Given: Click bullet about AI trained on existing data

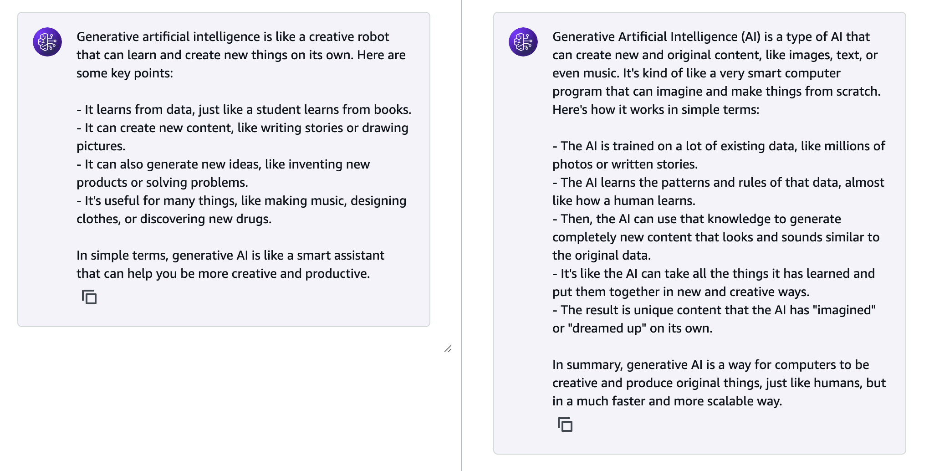Looking at the screenshot, I should [x=719, y=155].
